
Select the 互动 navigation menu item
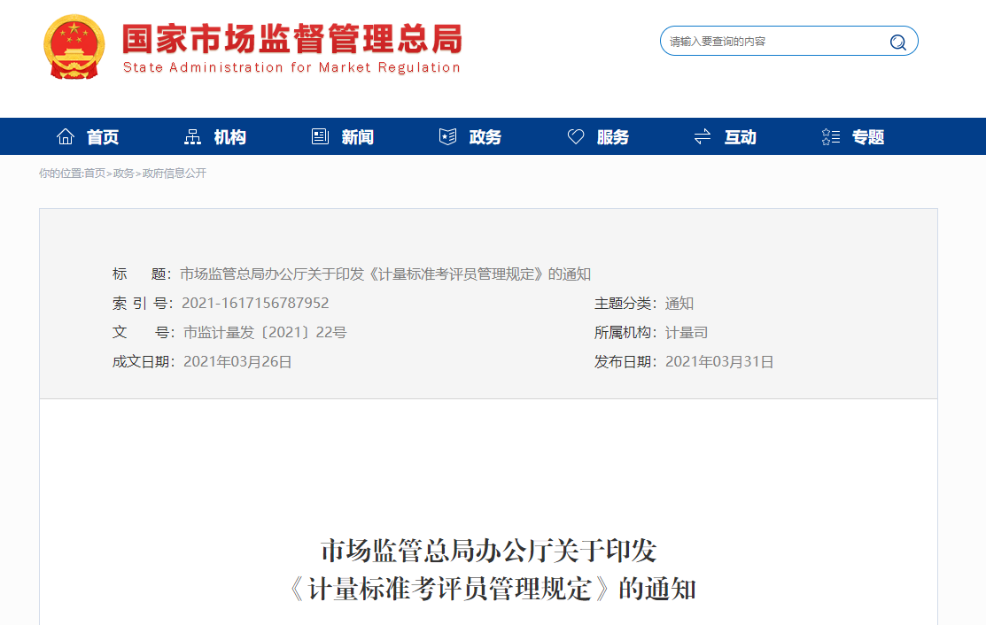click(x=741, y=137)
